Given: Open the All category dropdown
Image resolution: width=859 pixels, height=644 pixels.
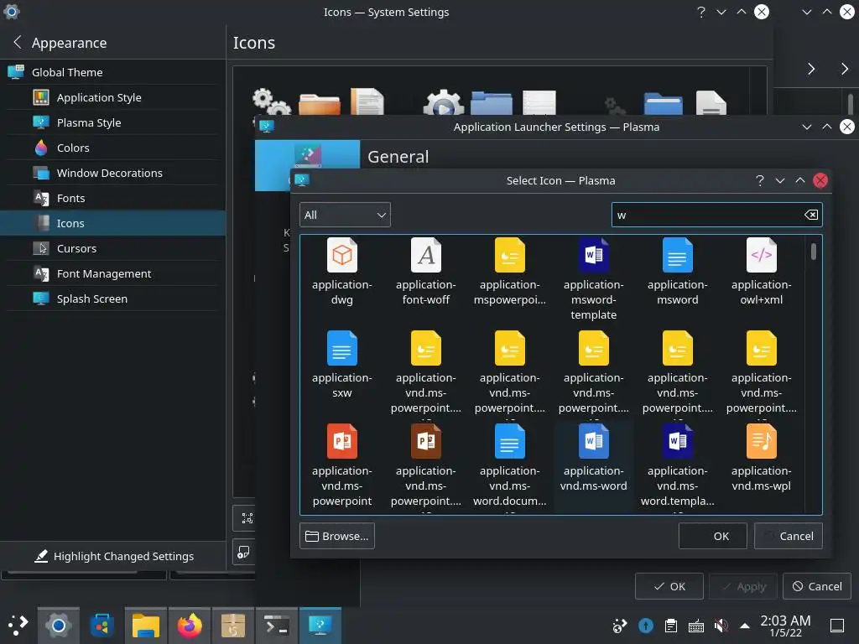Looking at the screenshot, I should (345, 215).
